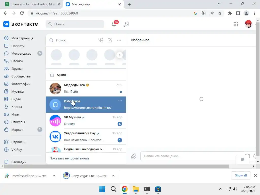Open the Архив folder
Image resolution: width=260 pixels, height=195 pixels.
(x=86, y=75)
